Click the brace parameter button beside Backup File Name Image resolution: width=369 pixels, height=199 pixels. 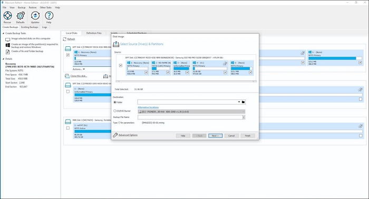click(244, 117)
